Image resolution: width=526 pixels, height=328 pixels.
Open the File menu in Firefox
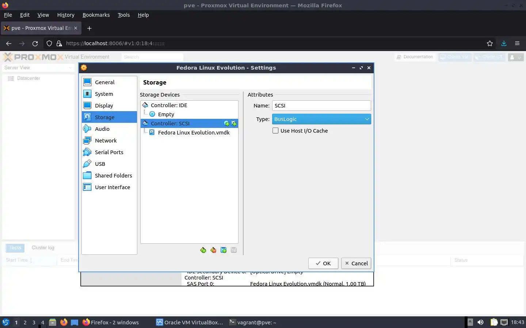coord(8,15)
